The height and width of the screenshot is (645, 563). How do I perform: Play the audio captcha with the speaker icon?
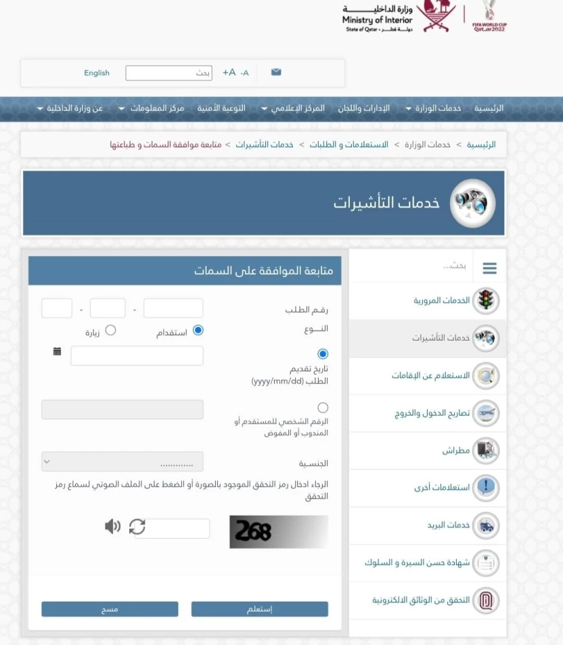pyautogui.click(x=114, y=527)
